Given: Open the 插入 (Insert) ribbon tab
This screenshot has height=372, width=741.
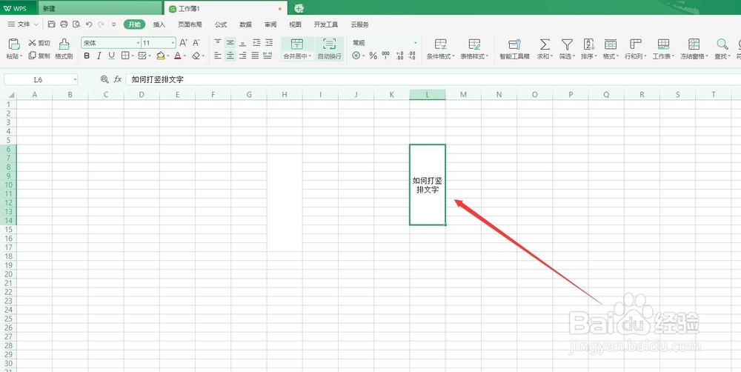Looking at the screenshot, I should [159, 24].
